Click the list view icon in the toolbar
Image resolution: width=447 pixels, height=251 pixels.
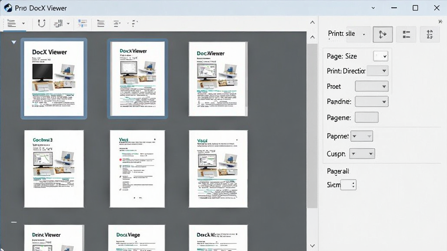pos(11,24)
